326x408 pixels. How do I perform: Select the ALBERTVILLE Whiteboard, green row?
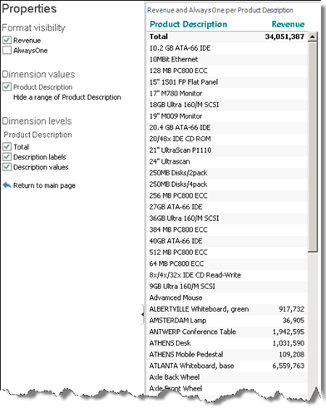tap(227, 309)
